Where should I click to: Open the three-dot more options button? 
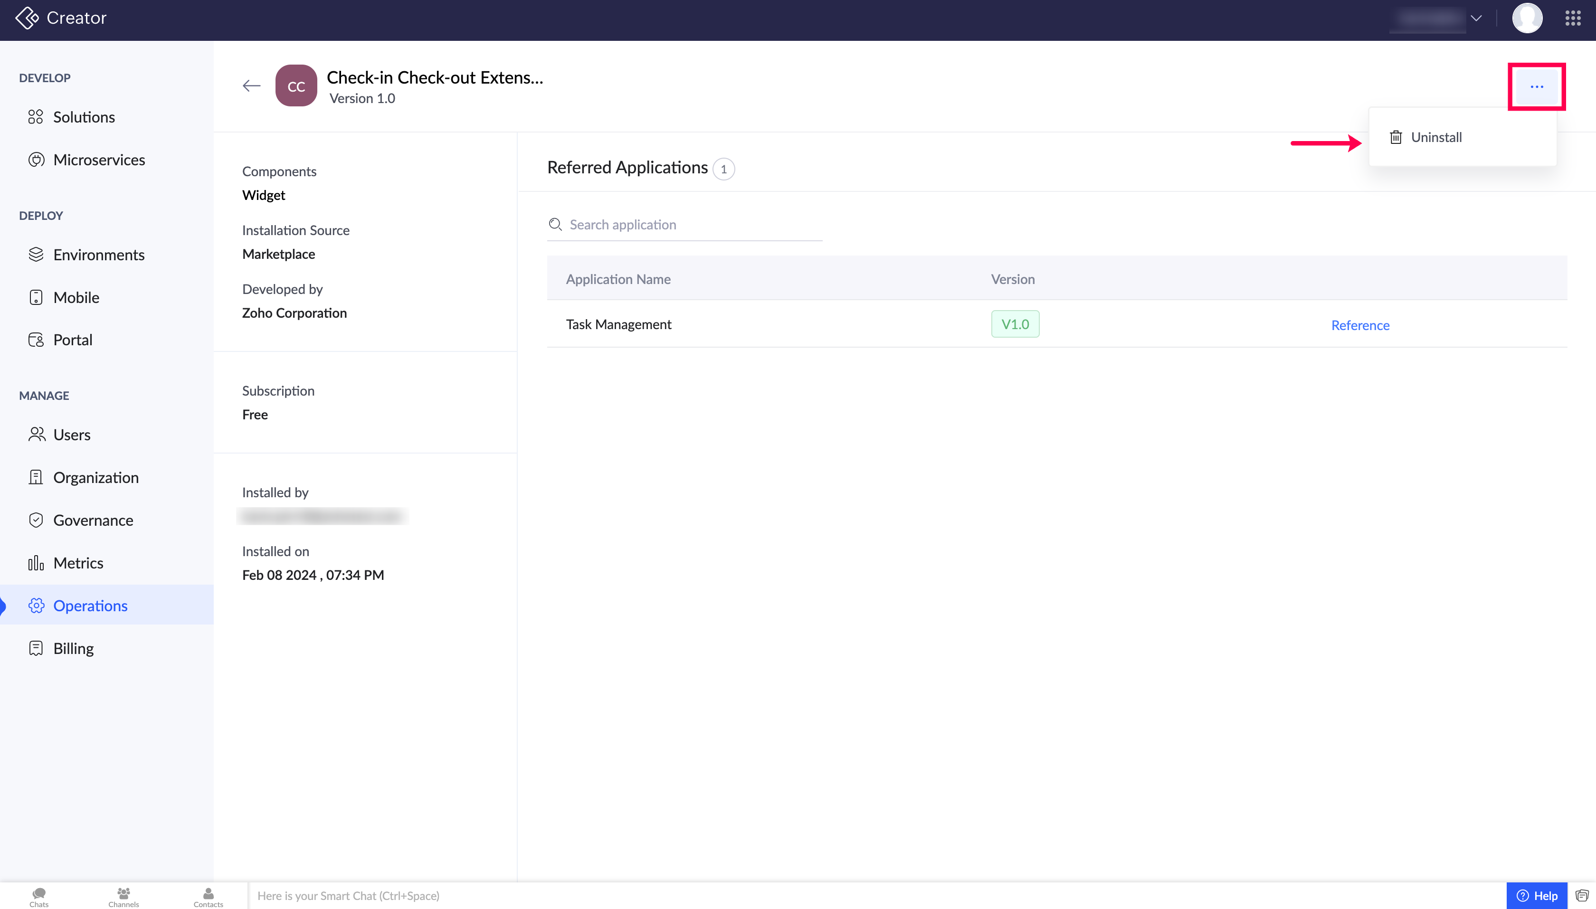tap(1536, 87)
